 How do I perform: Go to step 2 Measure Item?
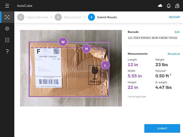68,17
